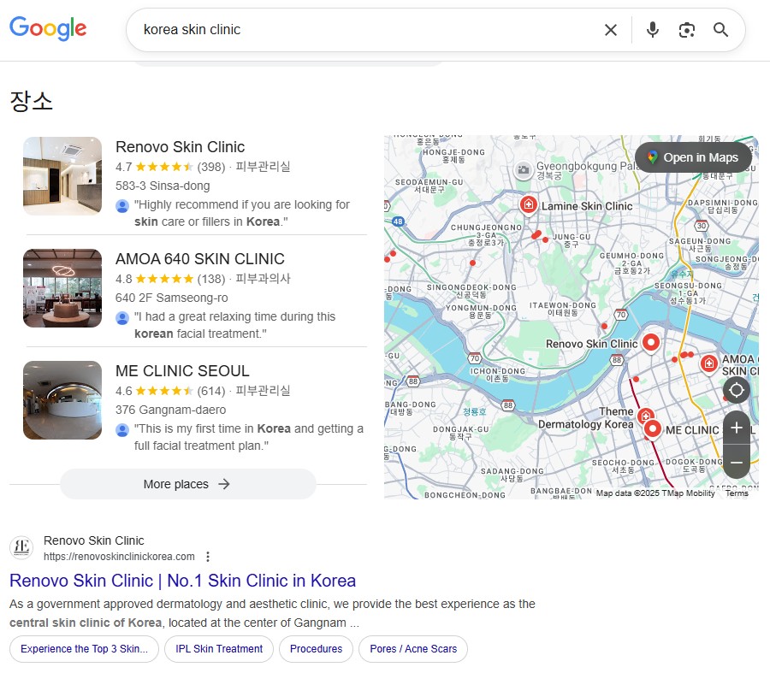Open Experience the Top 3 Skin sitelink

(84, 649)
